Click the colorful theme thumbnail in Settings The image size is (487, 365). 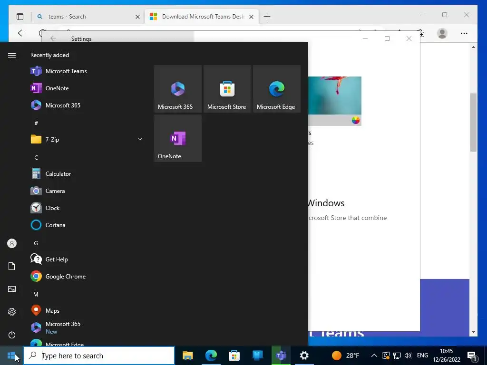coord(335,101)
